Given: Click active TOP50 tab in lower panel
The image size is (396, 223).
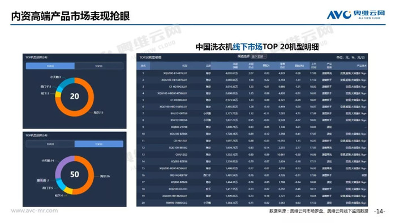Looking at the screenshot, I should (99, 144).
